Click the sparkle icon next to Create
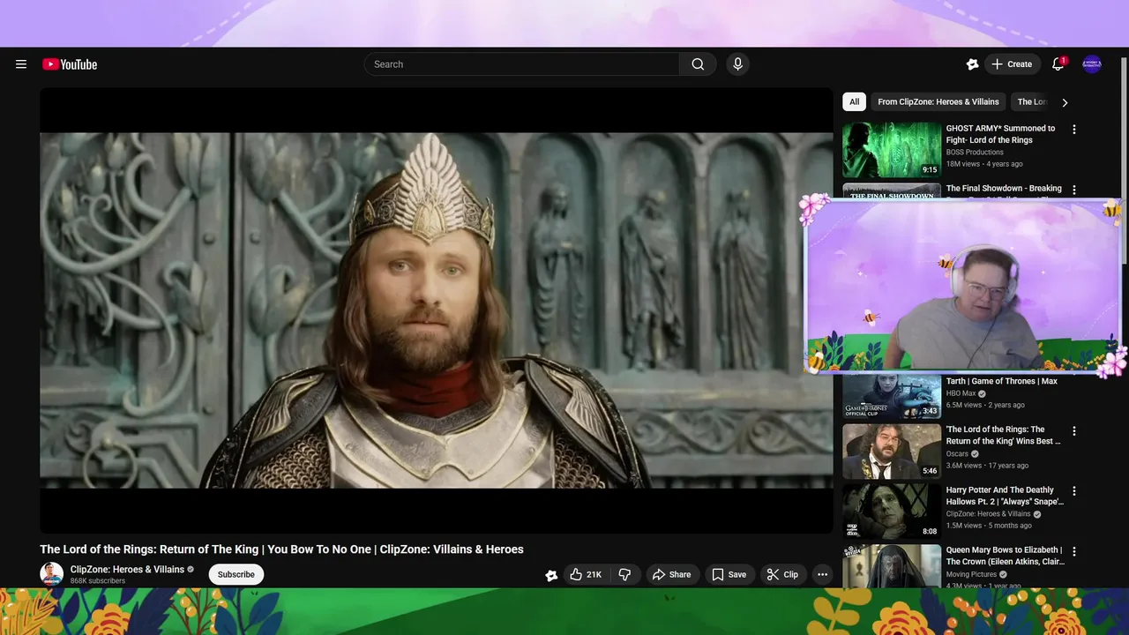This screenshot has height=635, width=1129. (x=972, y=64)
